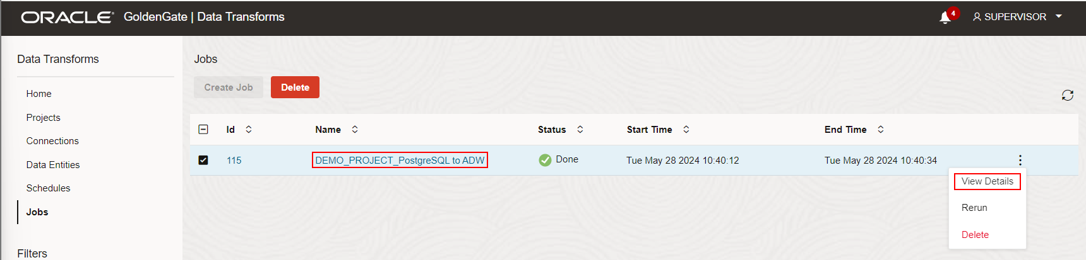Sort jobs by Start Time column

pos(686,129)
